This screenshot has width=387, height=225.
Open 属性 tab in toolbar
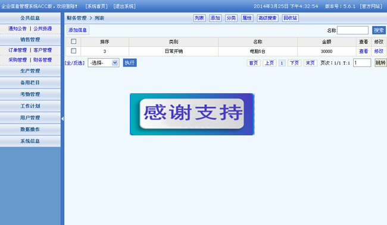247,18
